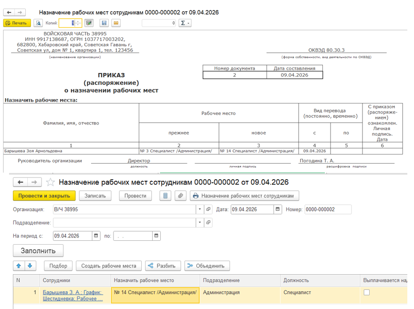Expand the Организация dropdown list
The width and height of the screenshot is (414, 309).
(199, 209)
